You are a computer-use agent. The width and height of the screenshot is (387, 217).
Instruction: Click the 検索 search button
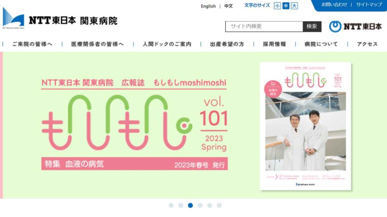[312, 26]
